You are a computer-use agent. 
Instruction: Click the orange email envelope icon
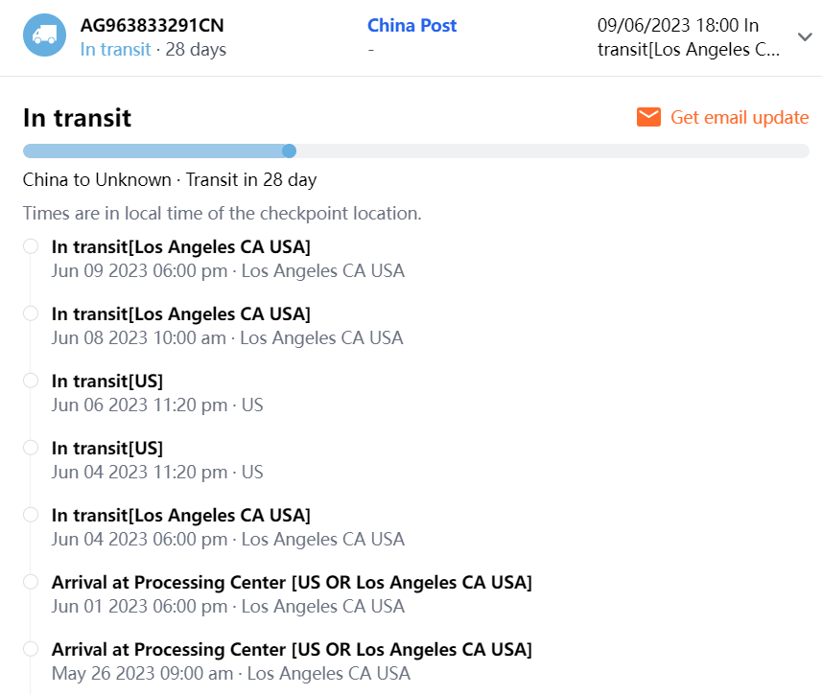(x=649, y=117)
